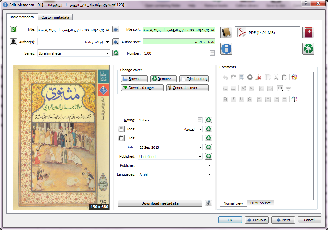
Task: Clear tags with the recycle icon
Action: coord(209,129)
